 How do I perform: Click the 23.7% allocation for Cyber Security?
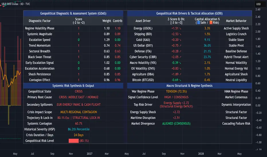coord(207,57)
